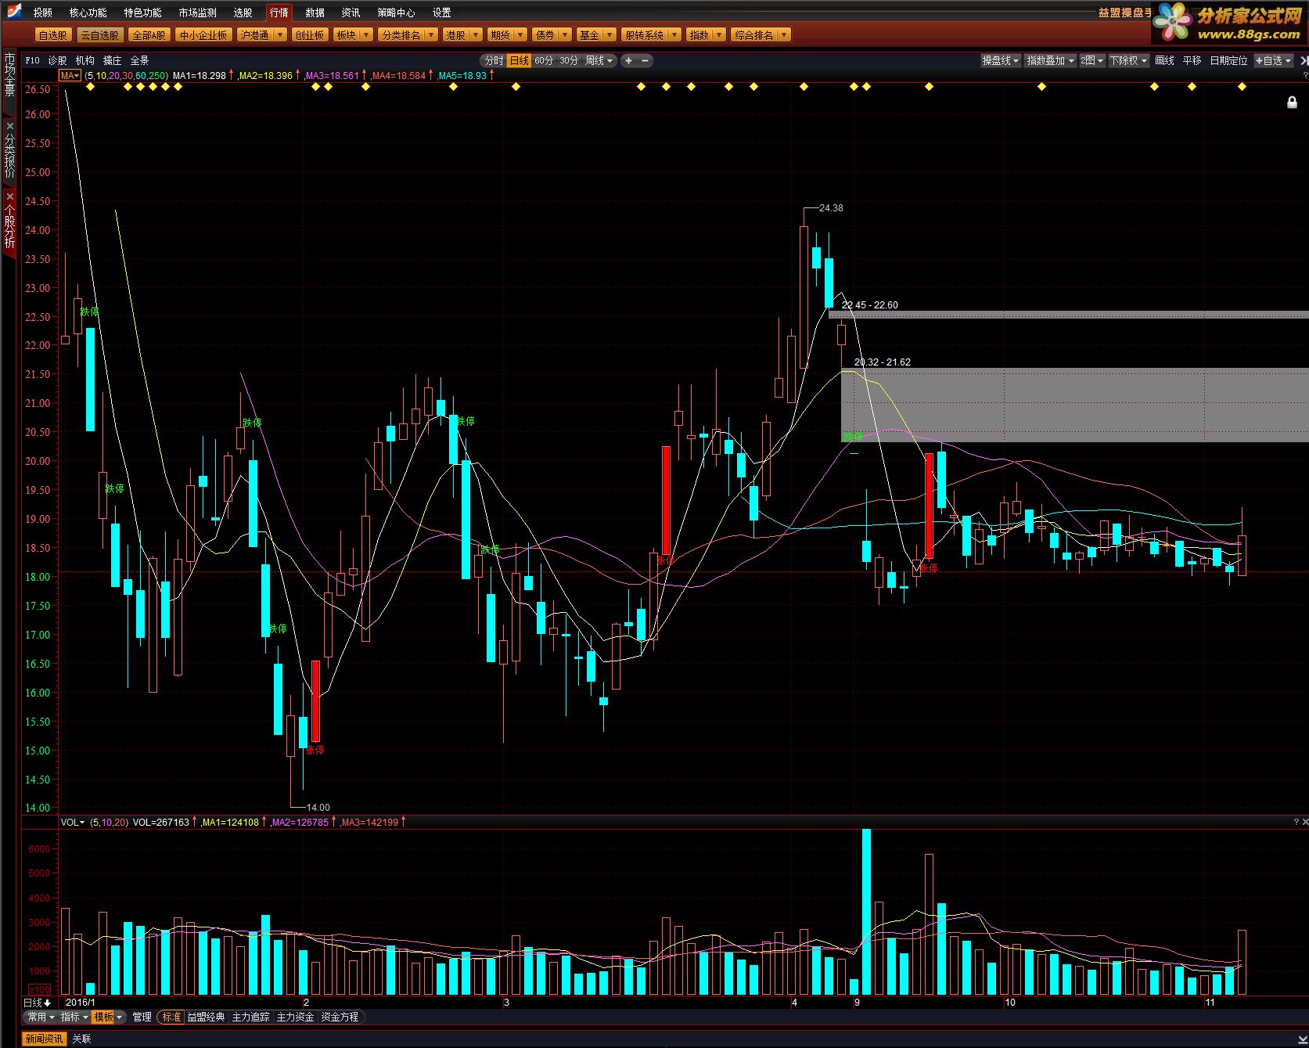The height and width of the screenshot is (1048, 1309).
Task: Open the 下除权 dropdown
Action: click(x=1128, y=60)
